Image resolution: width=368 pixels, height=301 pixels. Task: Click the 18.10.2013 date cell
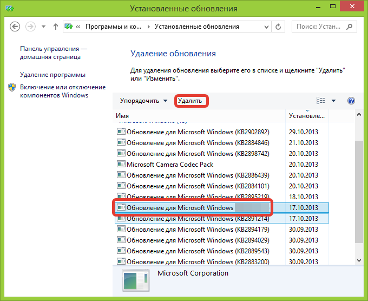point(304,197)
